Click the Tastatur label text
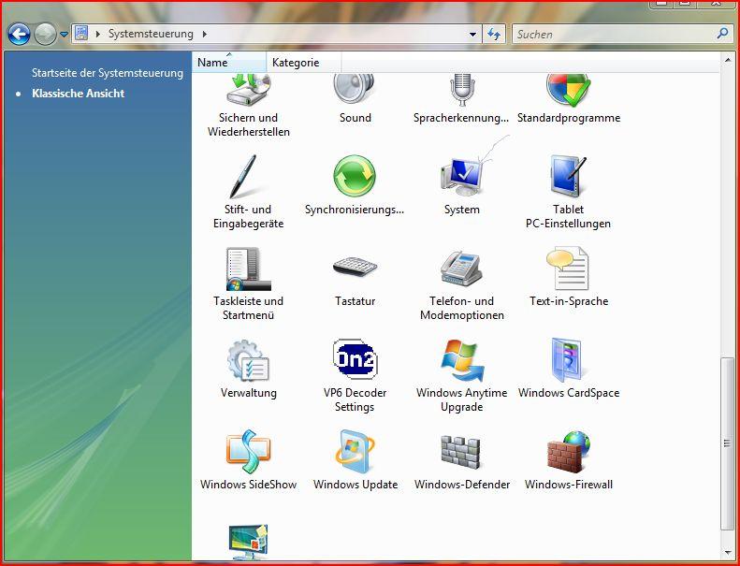 pos(355,301)
